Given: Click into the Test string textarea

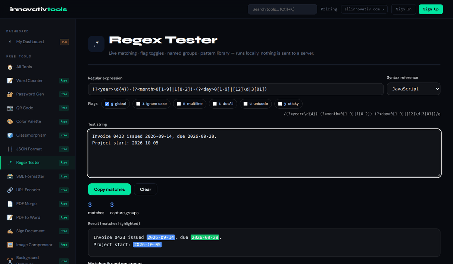Looking at the screenshot, I should tap(264, 153).
